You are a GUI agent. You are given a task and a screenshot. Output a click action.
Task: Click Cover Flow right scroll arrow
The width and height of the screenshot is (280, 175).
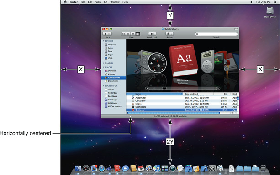218,88
